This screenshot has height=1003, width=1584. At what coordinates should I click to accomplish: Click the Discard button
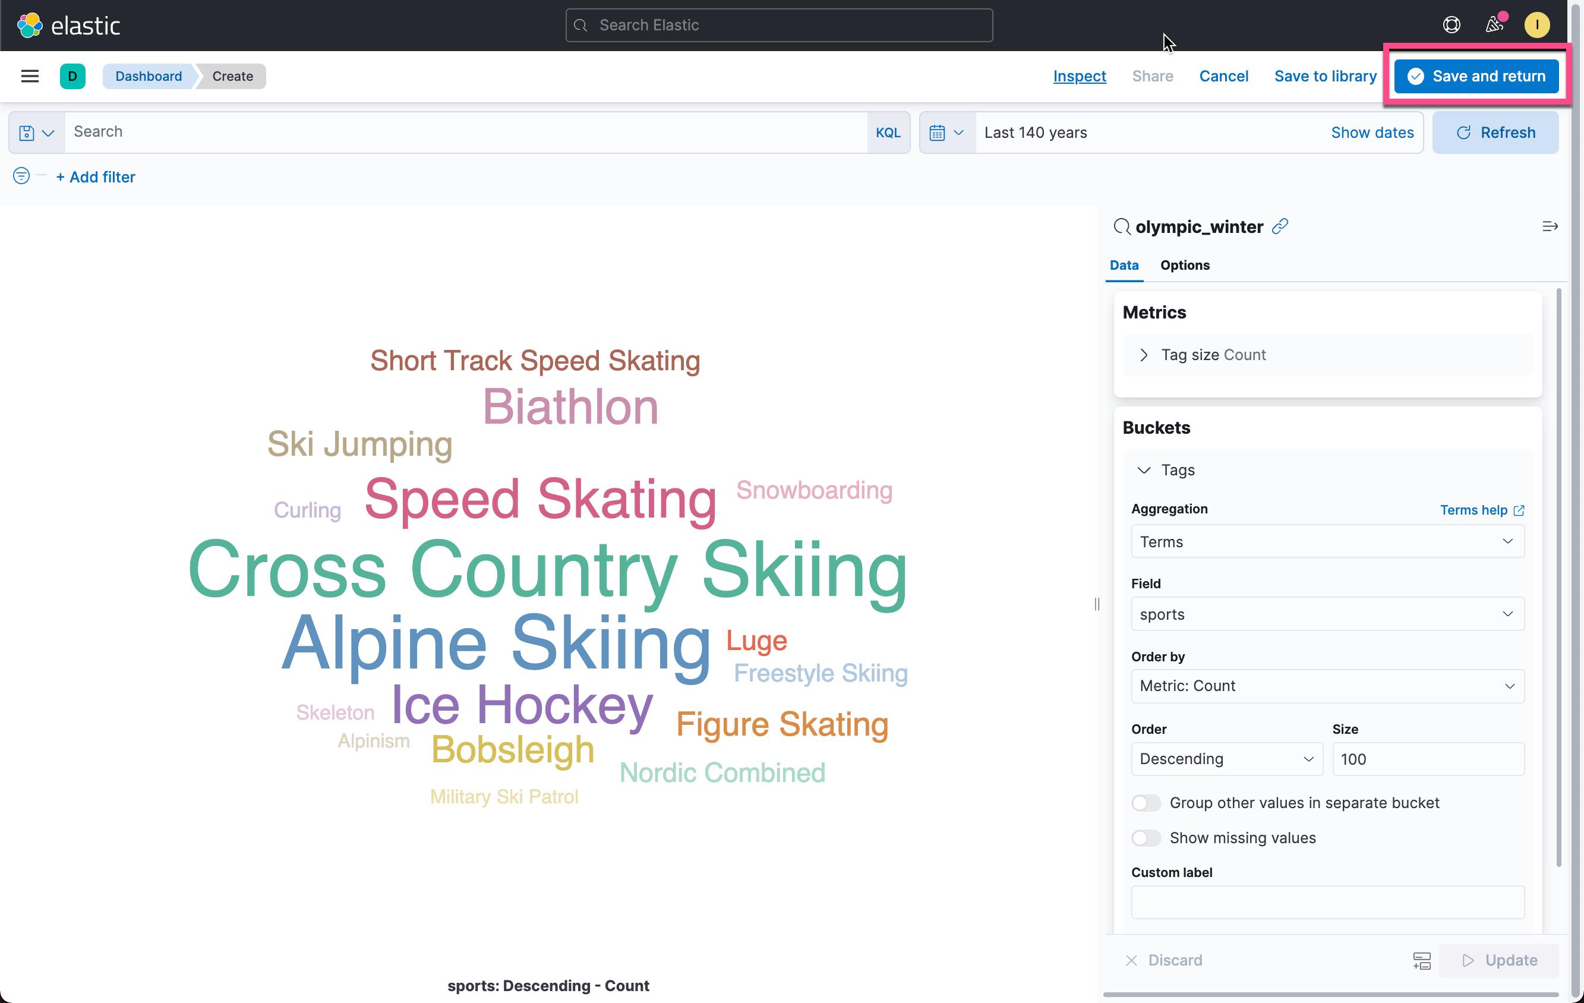tap(1165, 960)
